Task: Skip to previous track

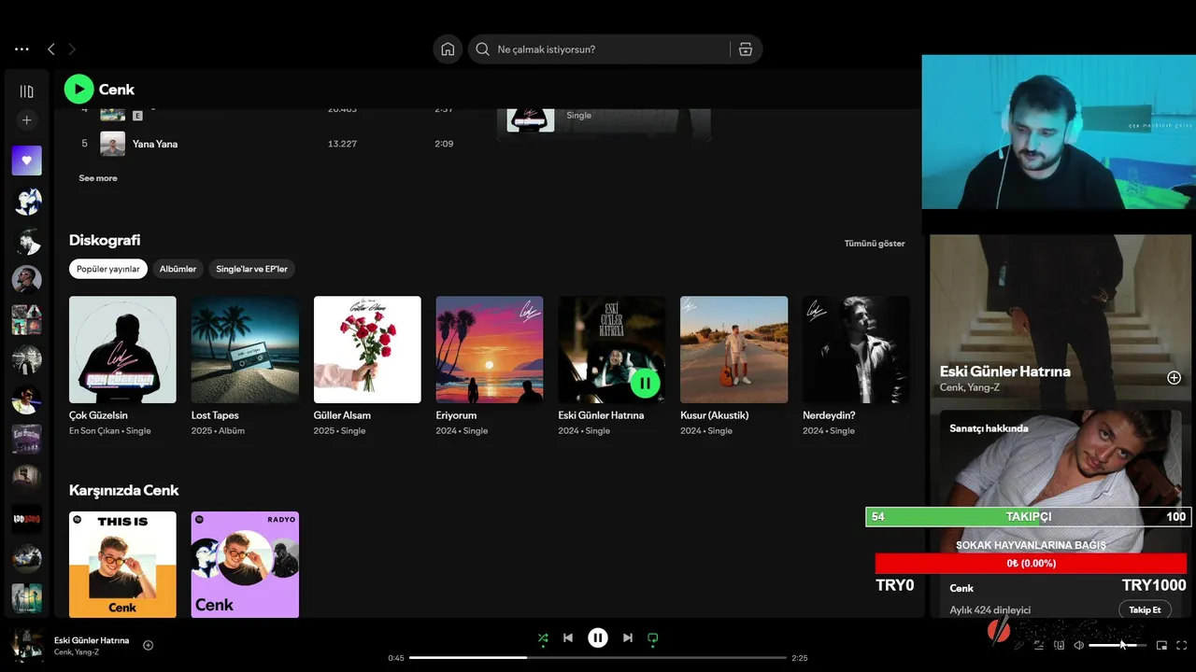Action: tap(568, 638)
